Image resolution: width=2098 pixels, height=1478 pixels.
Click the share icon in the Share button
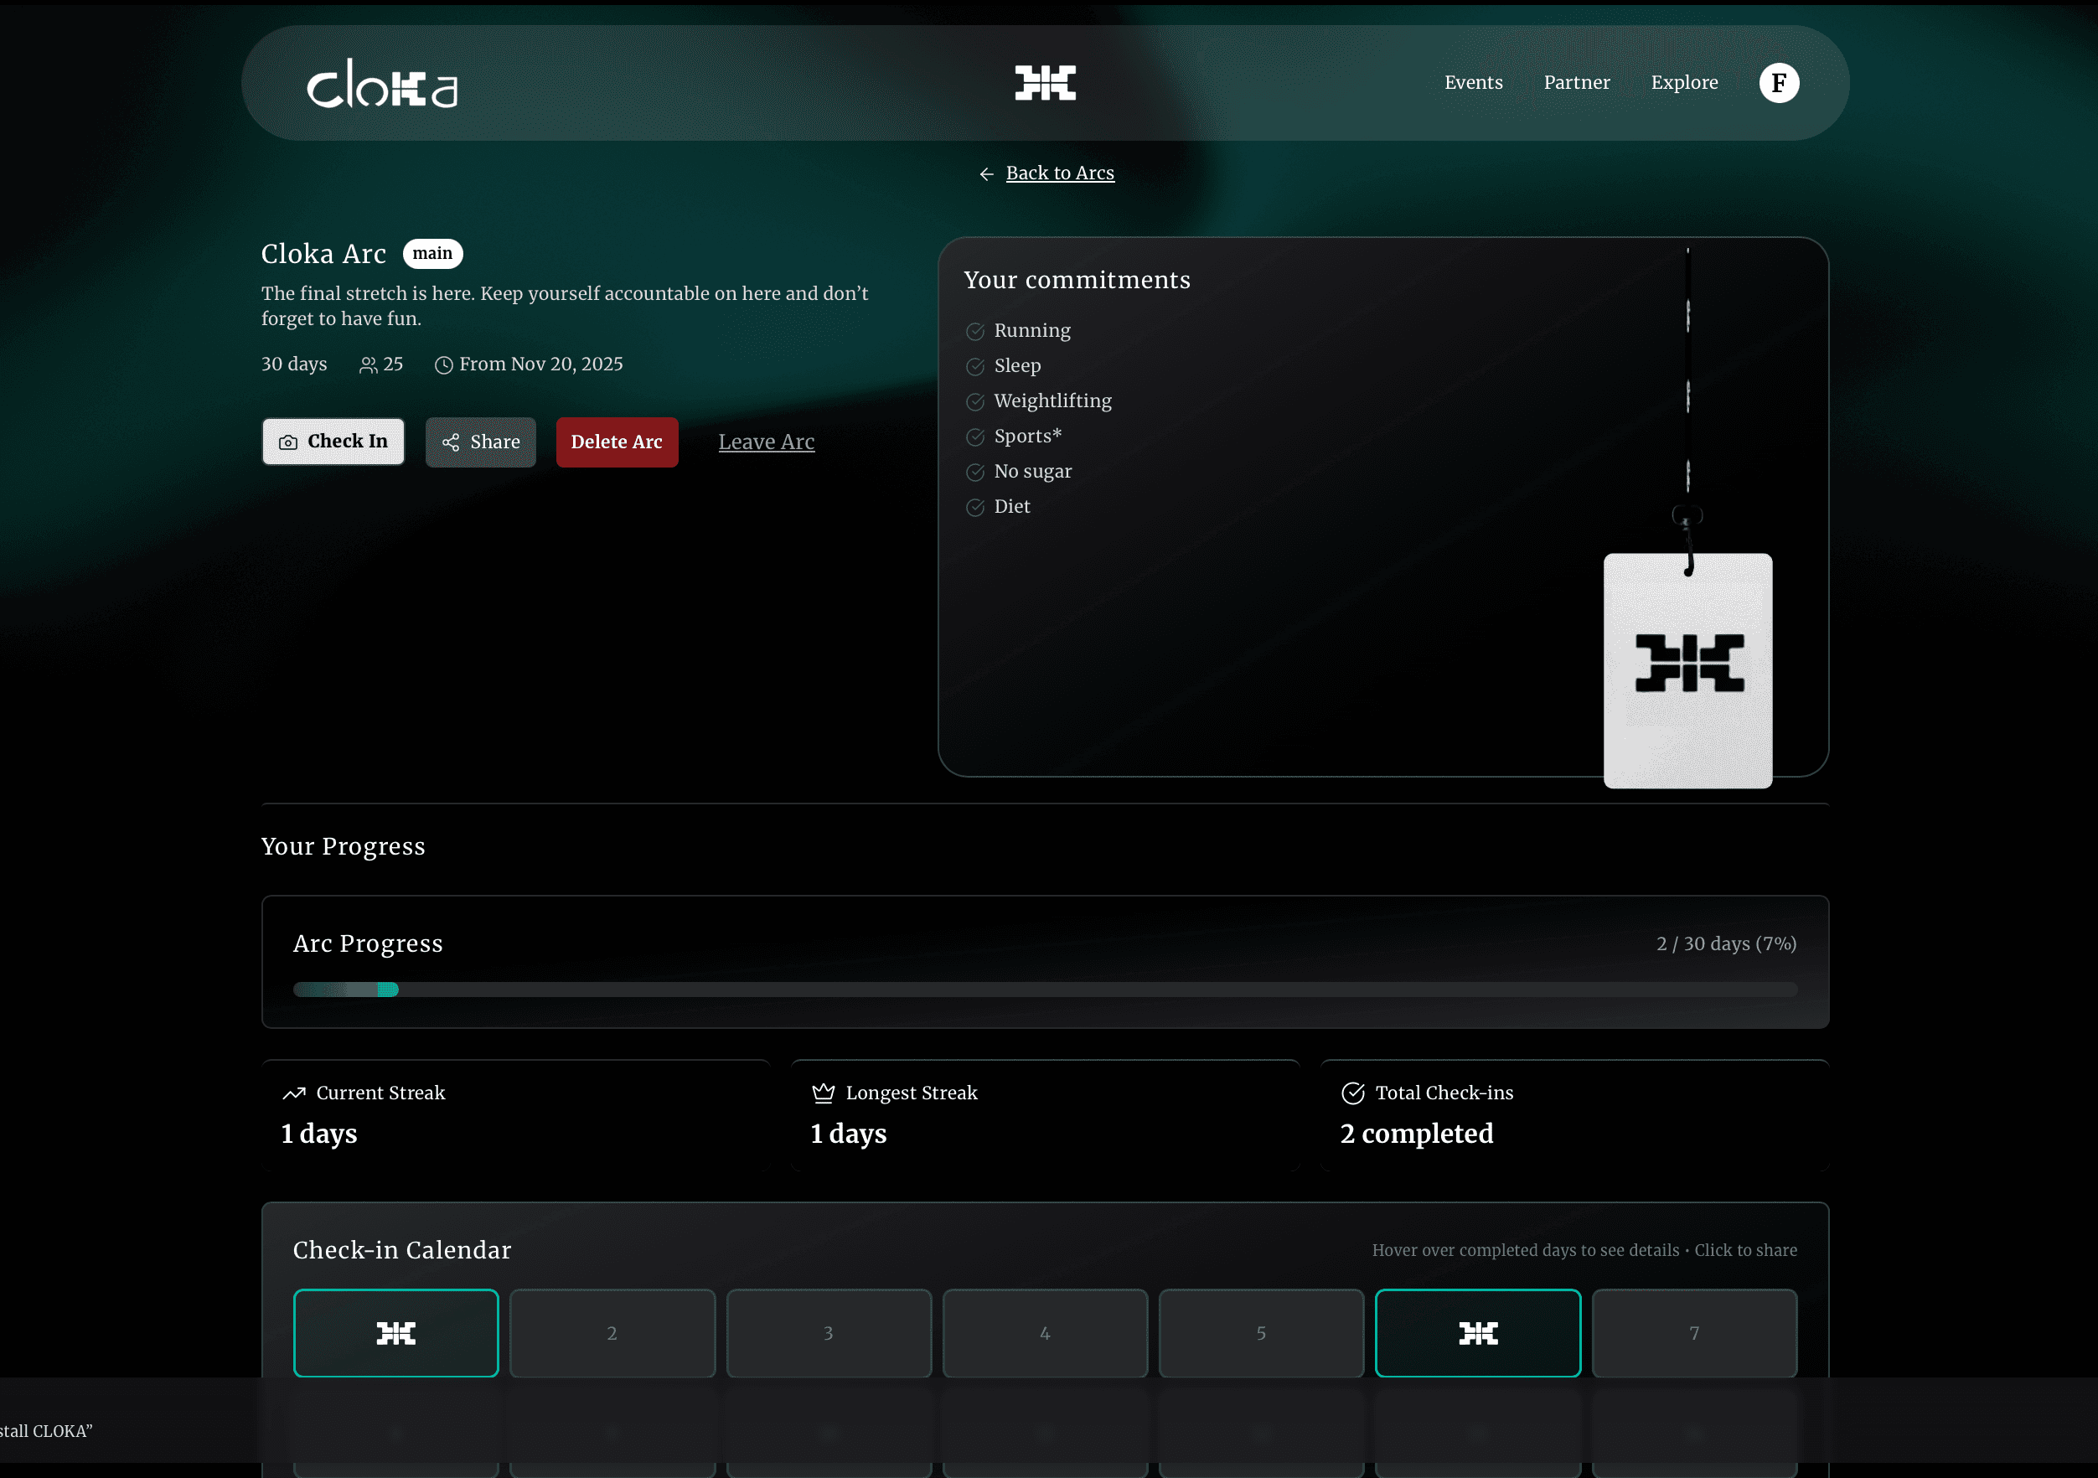click(x=452, y=442)
